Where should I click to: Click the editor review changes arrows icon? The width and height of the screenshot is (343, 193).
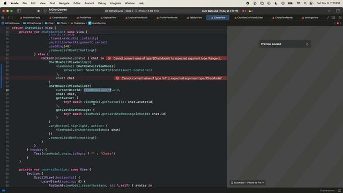(x=328, y=18)
